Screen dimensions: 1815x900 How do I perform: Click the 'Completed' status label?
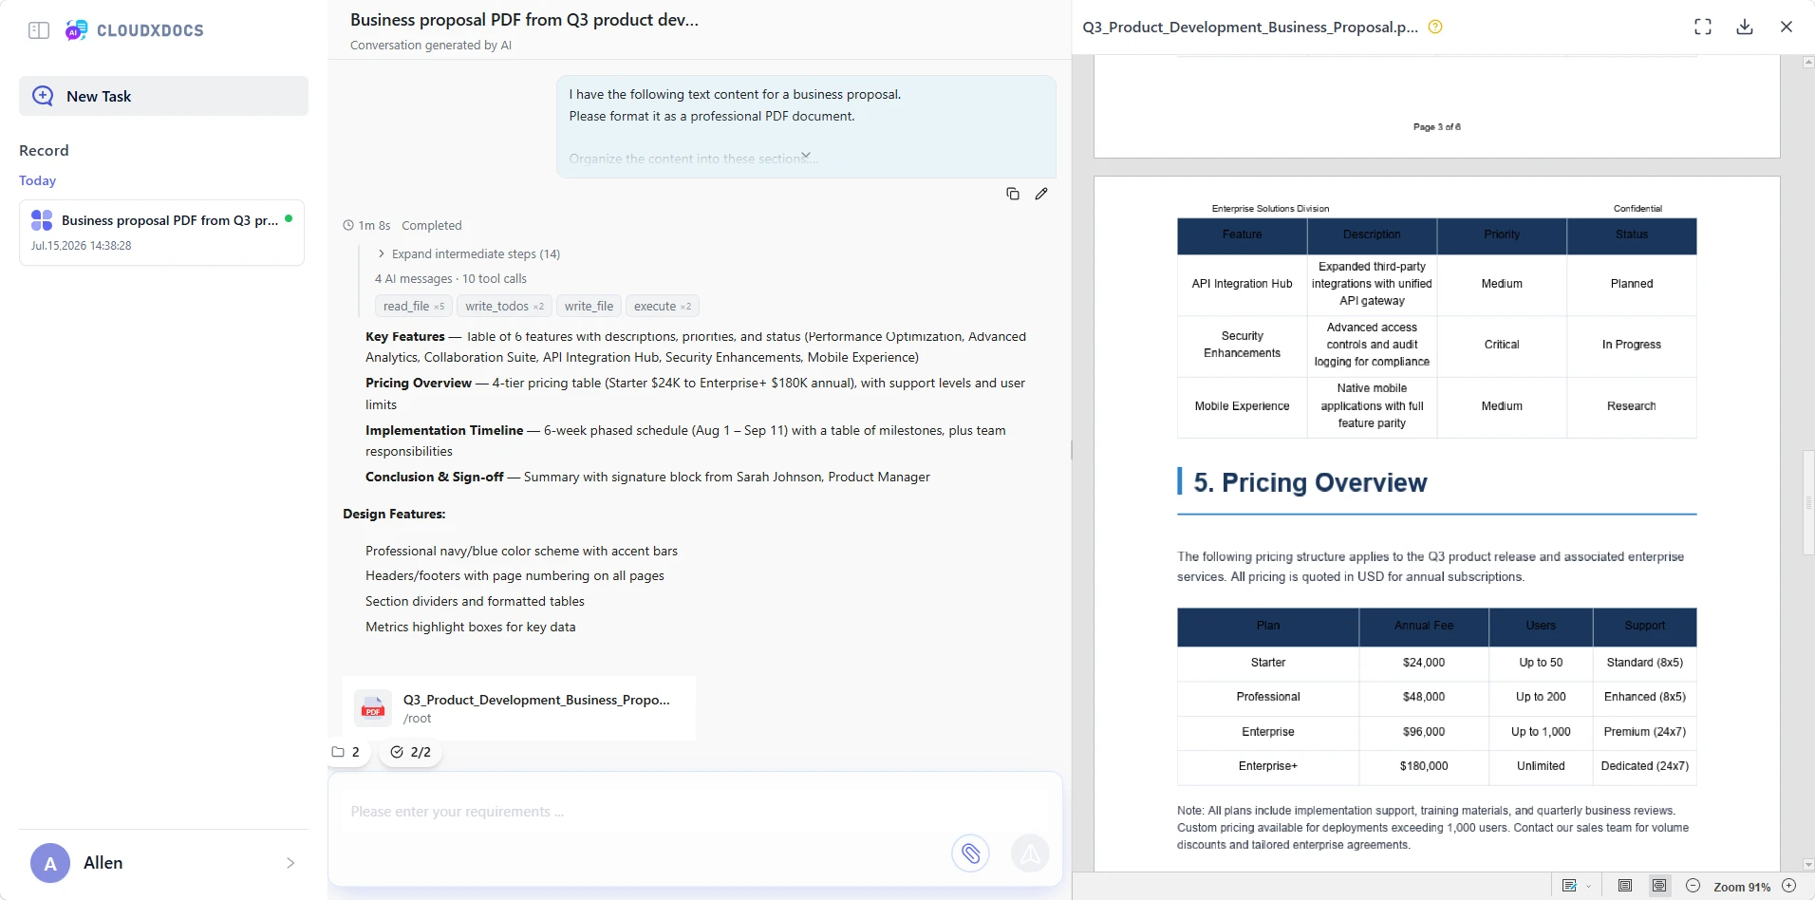pos(431,226)
